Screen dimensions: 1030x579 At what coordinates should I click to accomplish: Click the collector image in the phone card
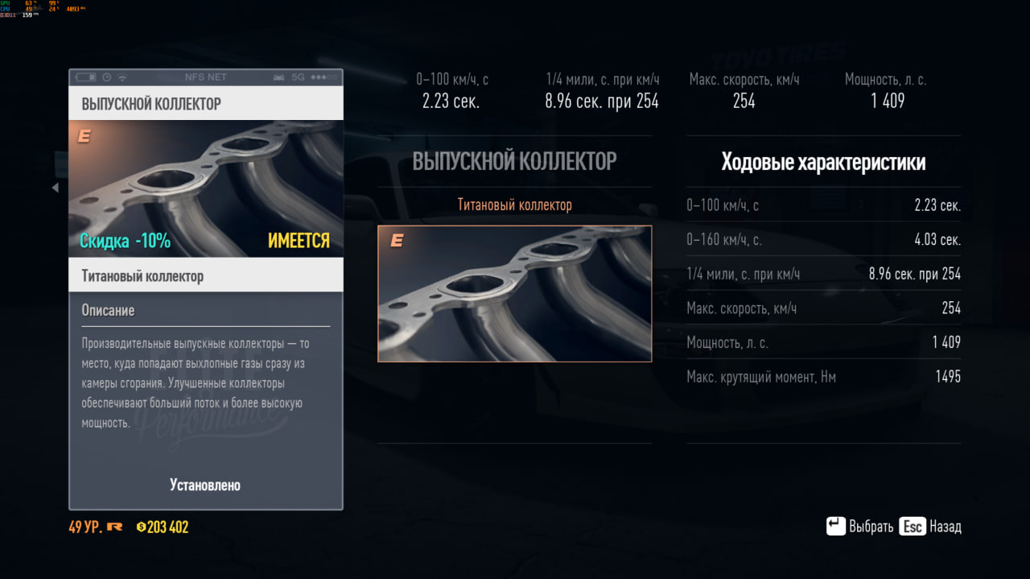pos(206,188)
